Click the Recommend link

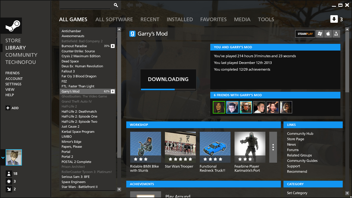[297, 171]
